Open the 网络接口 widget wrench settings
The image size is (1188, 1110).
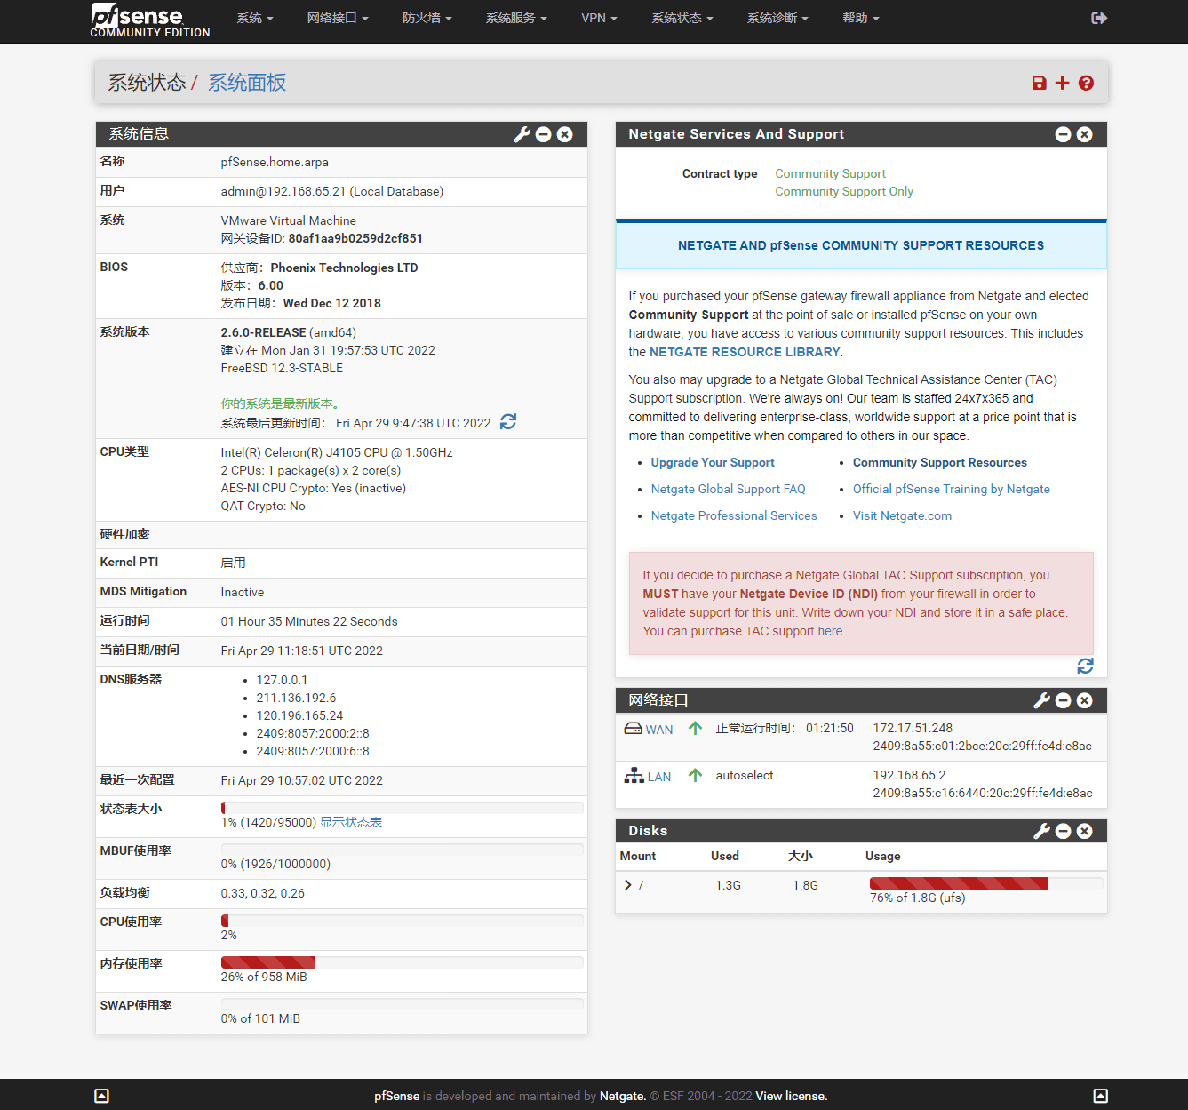click(1041, 700)
